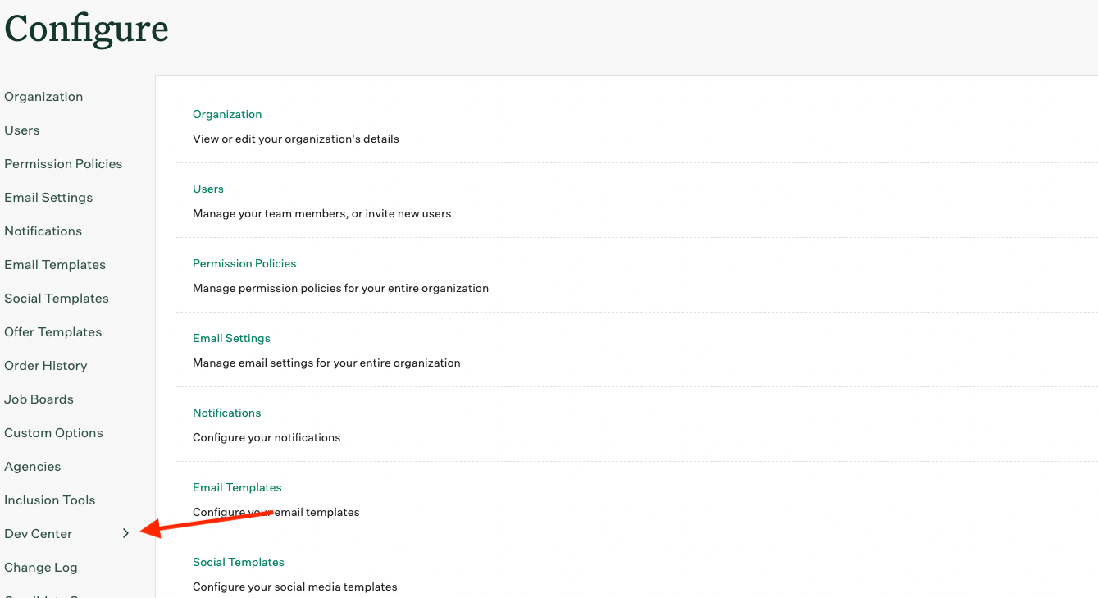Open Email Settings from the sidebar
This screenshot has height=598, width=1098.
tap(48, 198)
